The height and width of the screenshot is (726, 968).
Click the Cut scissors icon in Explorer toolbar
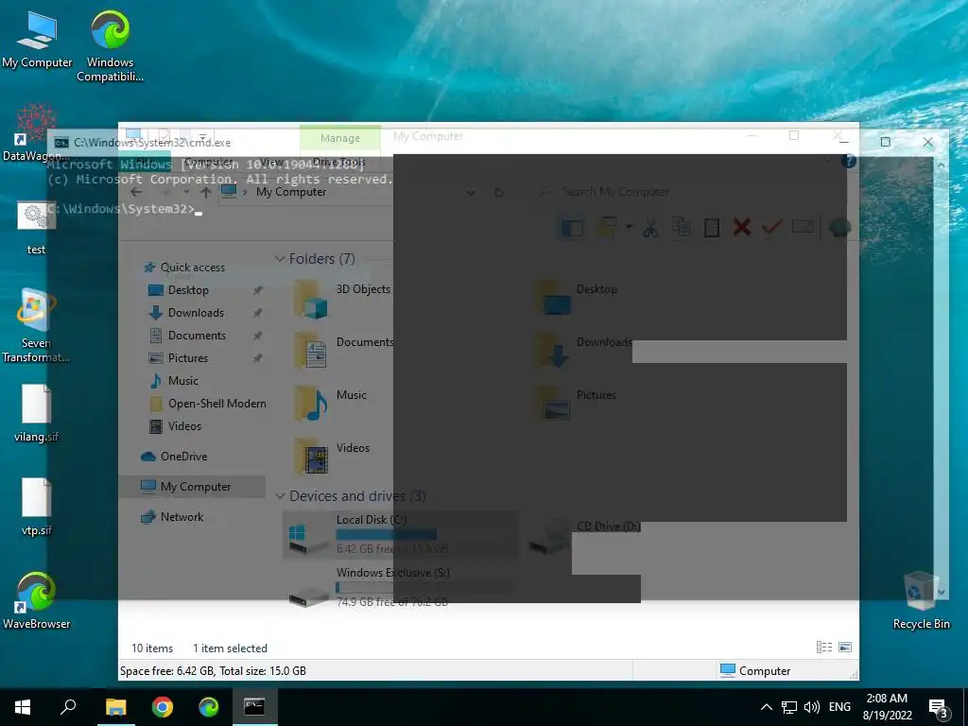pyautogui.click(x=650, y=228)
